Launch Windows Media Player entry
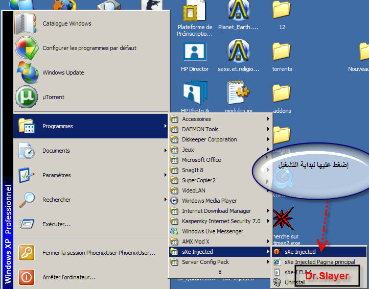Screen dimensions: 369x289 click(x=221, y=201)
